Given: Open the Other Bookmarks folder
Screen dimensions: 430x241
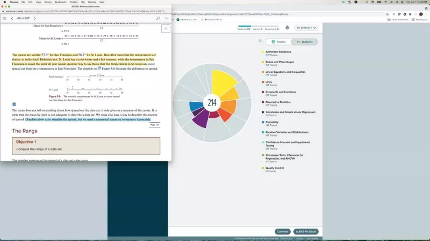Looking at the screenshot, I should (398, 20).
